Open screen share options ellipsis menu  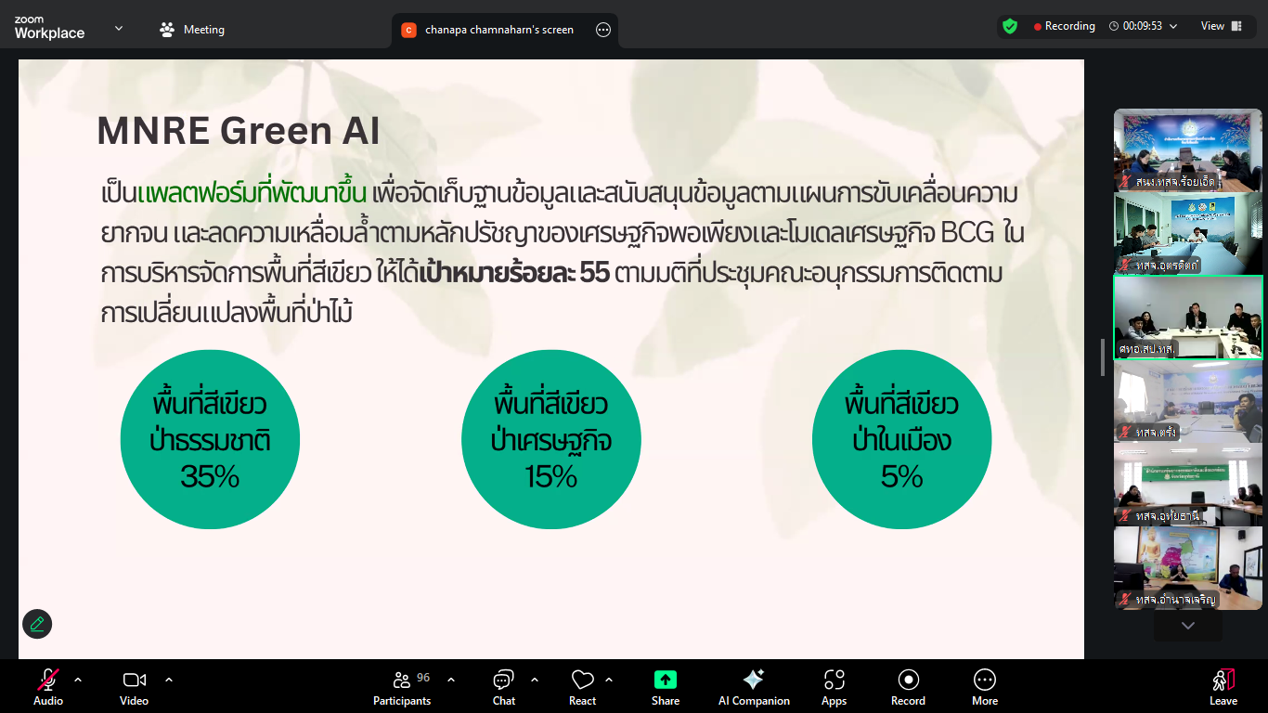[x=603, y=30]
